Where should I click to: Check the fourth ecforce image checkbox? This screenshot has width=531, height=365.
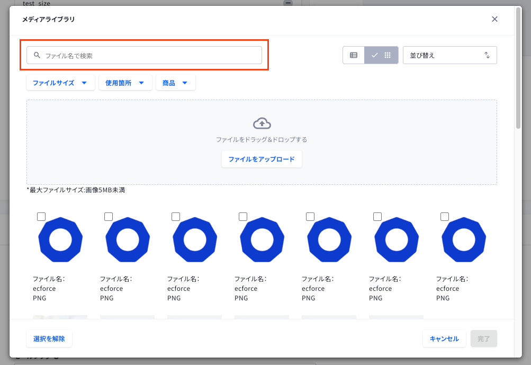(x=243, y=217)
